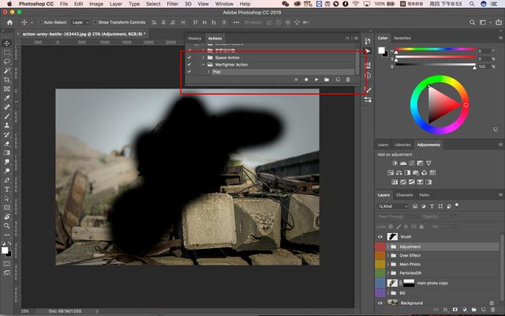Viewport: 505px width, 316px height.
Task: Add Vibrance adjustment triangle icon
Action: tap(428, 164)
